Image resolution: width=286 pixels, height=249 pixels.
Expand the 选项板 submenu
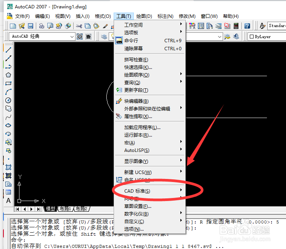tap(149, 33)
